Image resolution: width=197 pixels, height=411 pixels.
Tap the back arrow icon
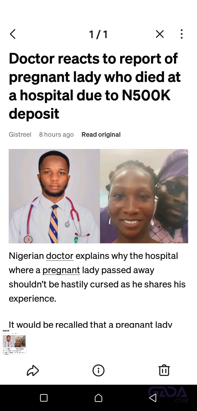13,34
